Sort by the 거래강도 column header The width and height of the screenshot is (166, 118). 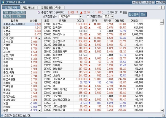click(x=119, y=21)
